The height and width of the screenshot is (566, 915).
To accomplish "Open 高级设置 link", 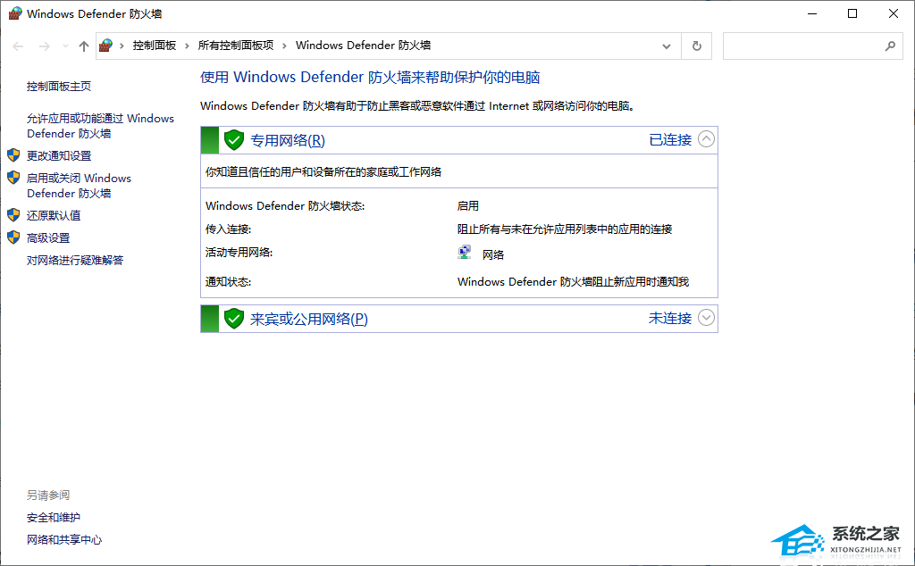I will pos(48,237).
